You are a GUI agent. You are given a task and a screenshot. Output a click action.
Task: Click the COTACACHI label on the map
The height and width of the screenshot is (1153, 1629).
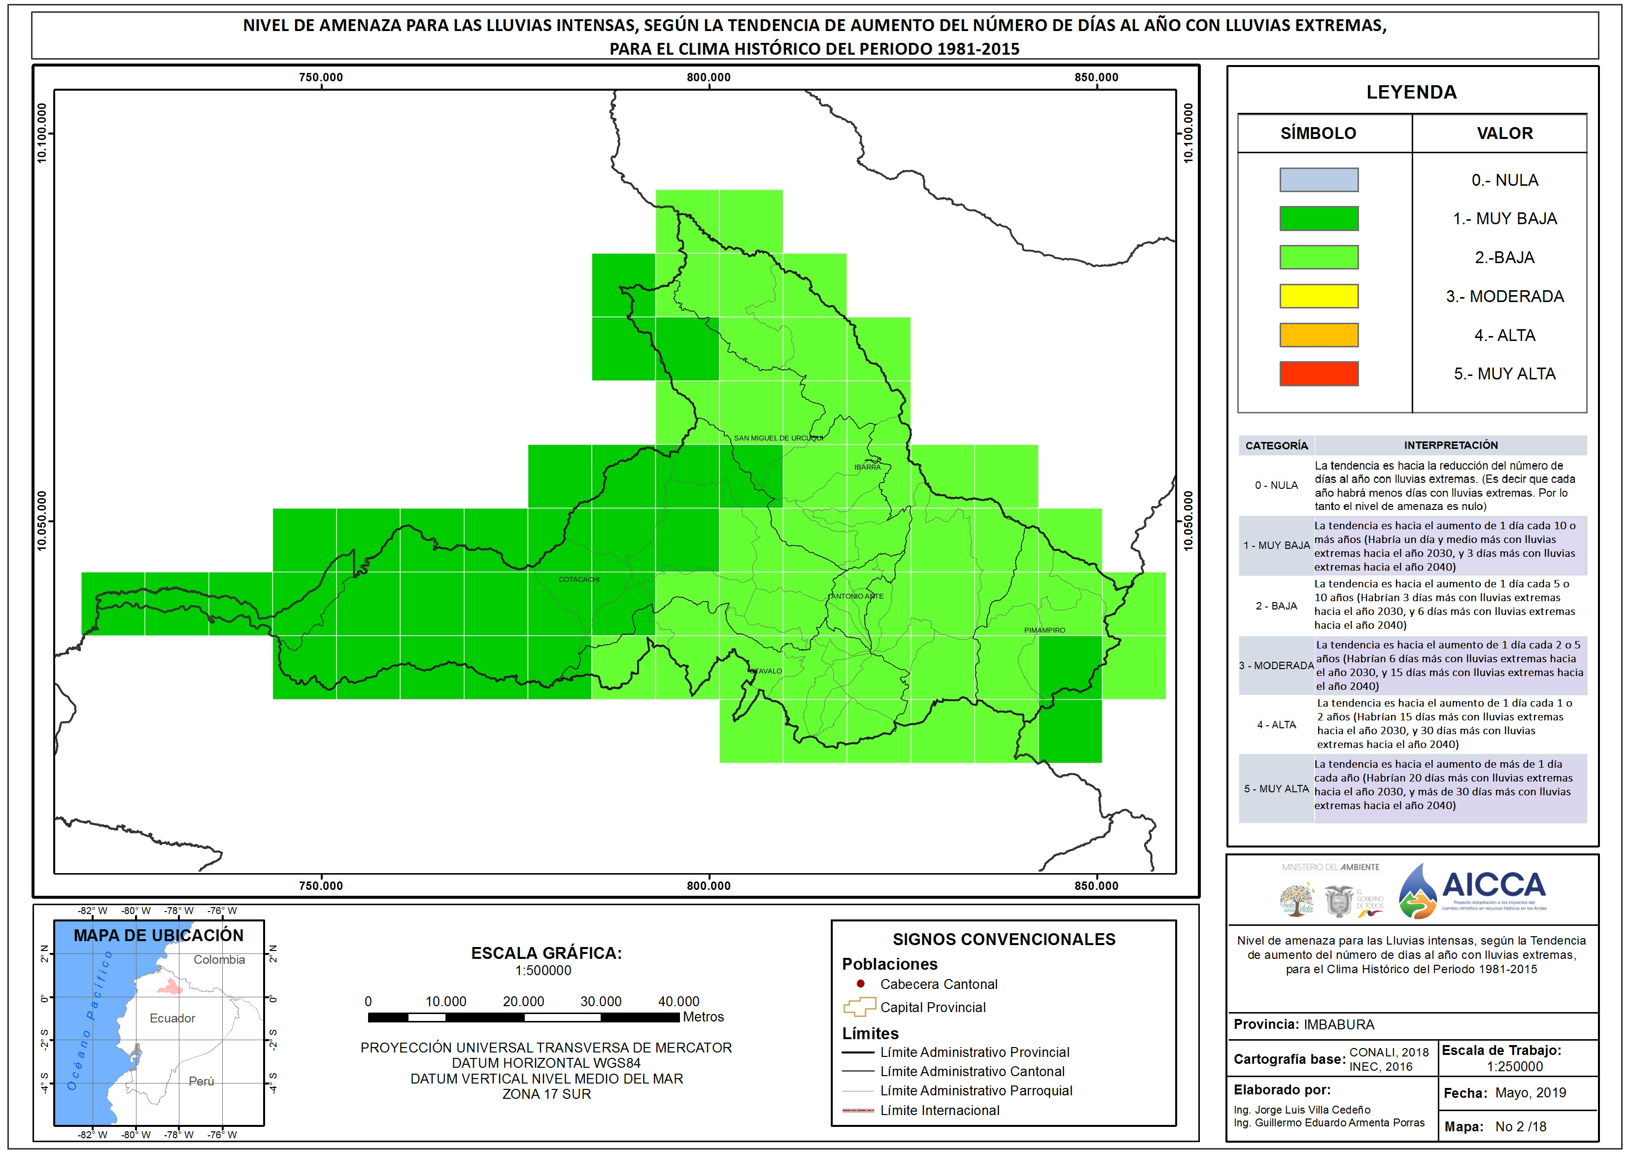(x=578, y=579)
